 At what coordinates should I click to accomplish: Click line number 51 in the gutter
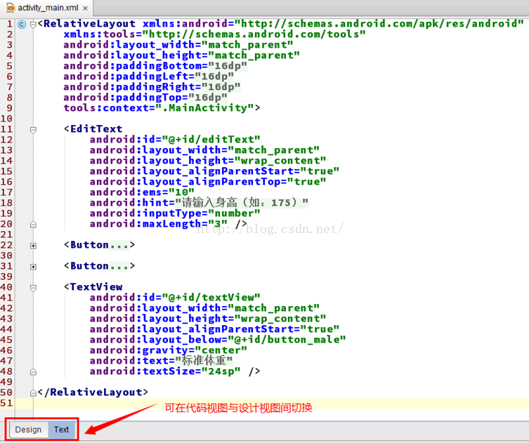point(7,403)
